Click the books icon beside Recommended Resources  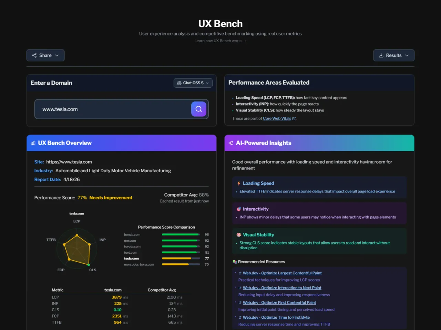[235, 262]
